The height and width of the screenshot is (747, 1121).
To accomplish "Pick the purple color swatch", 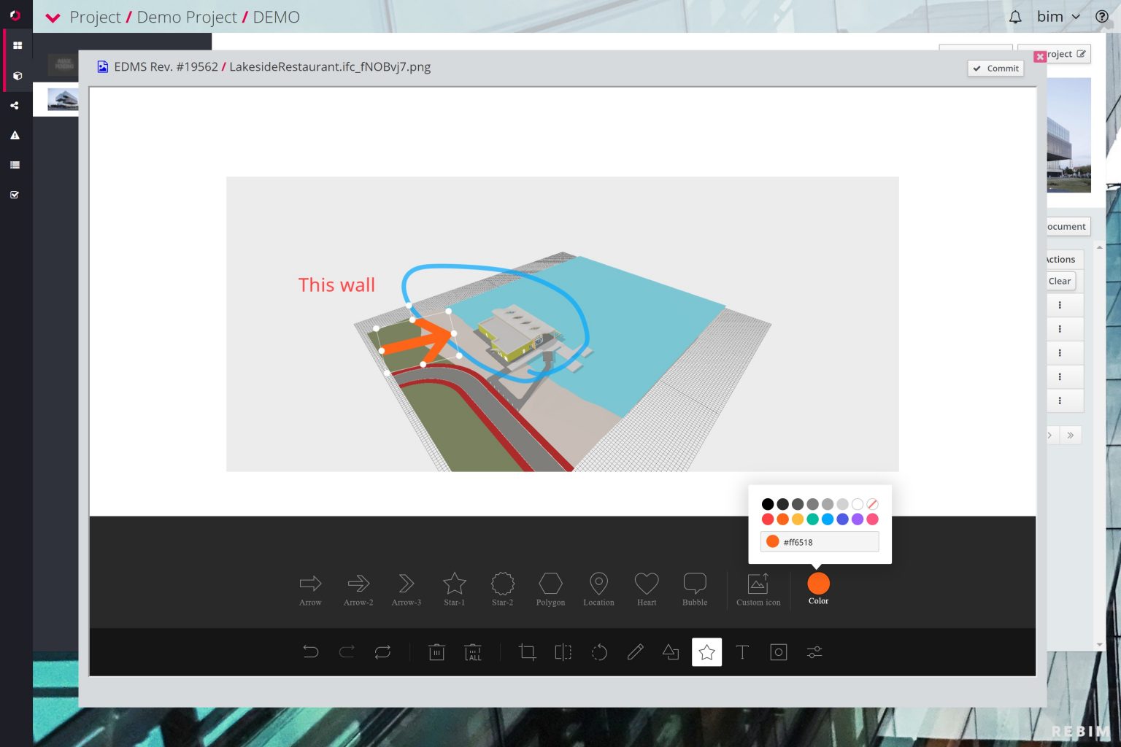I will tap(858, 519).
